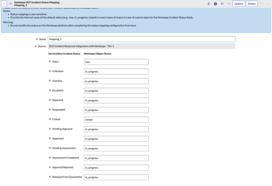Screen dimensions: 272x186
Task: Click the Approved label
Action: tap(58, 138)
